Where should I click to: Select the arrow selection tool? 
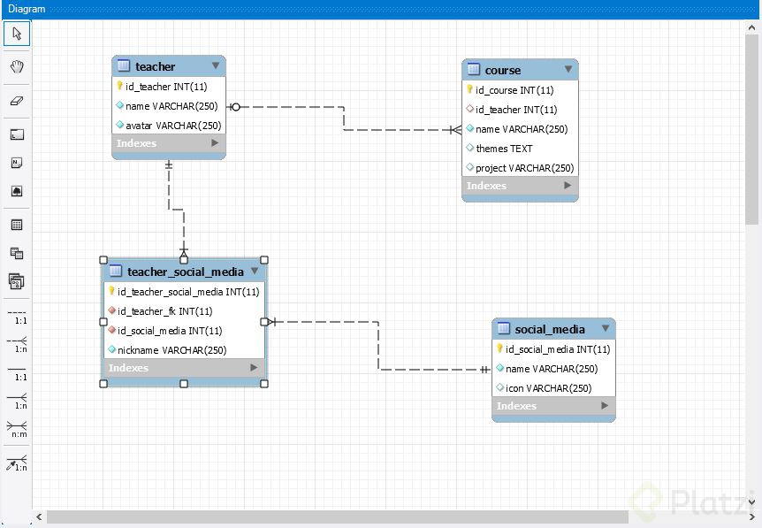pos(14,34)
